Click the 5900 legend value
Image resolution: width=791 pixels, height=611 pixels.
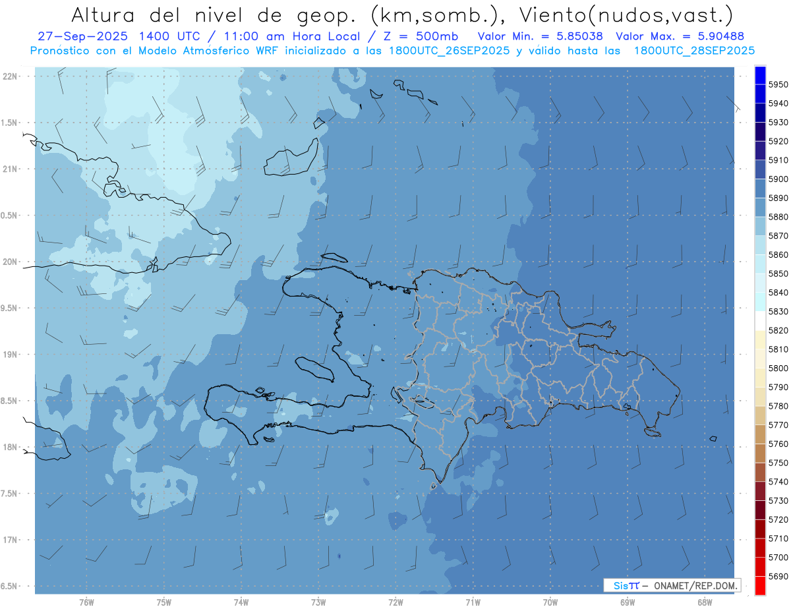point(778,179)
